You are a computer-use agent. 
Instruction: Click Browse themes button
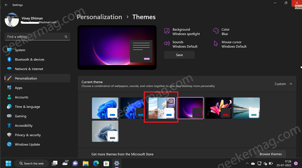point(271,154)
